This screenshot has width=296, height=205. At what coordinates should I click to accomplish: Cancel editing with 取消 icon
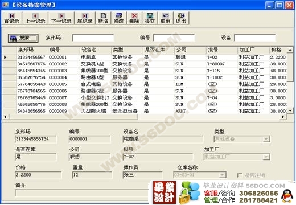pyautogui.click(x=165, y=18)
